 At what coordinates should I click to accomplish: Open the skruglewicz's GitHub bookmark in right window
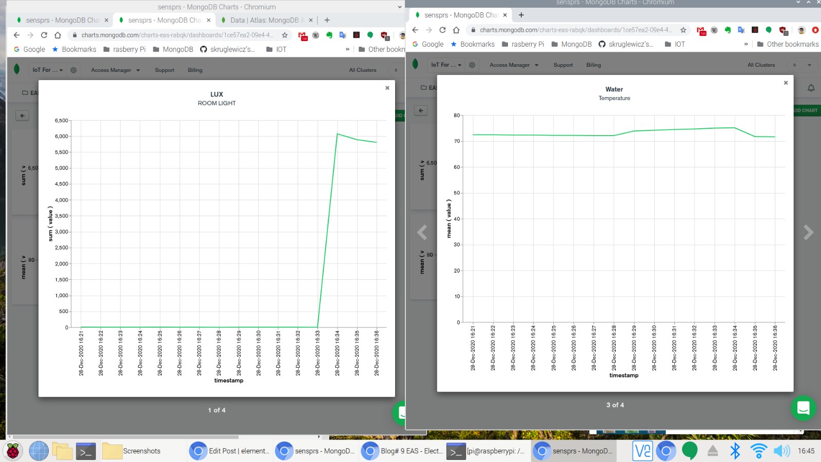[x=626, y=44]
